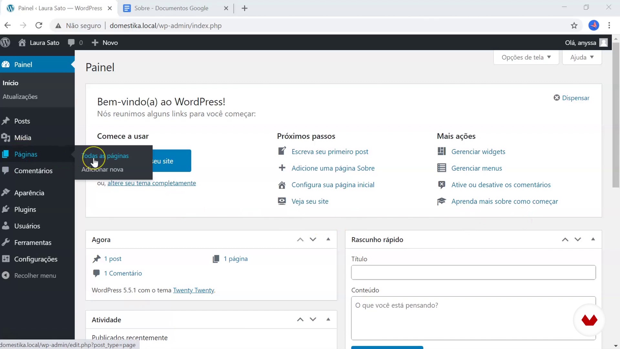The width and height of the screenshot is (620, 349).
Task: Open the 1 post link
Action: pos(113,259)
